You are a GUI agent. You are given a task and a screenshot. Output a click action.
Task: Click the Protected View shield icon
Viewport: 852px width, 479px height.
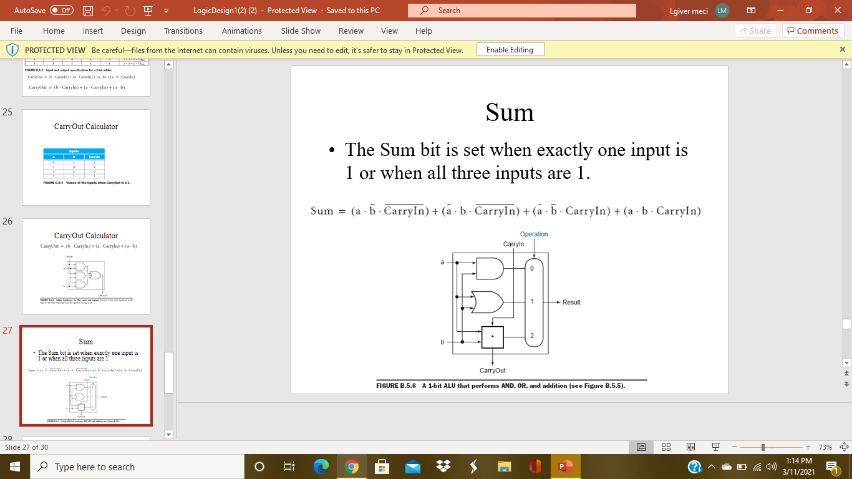point(12,50)
